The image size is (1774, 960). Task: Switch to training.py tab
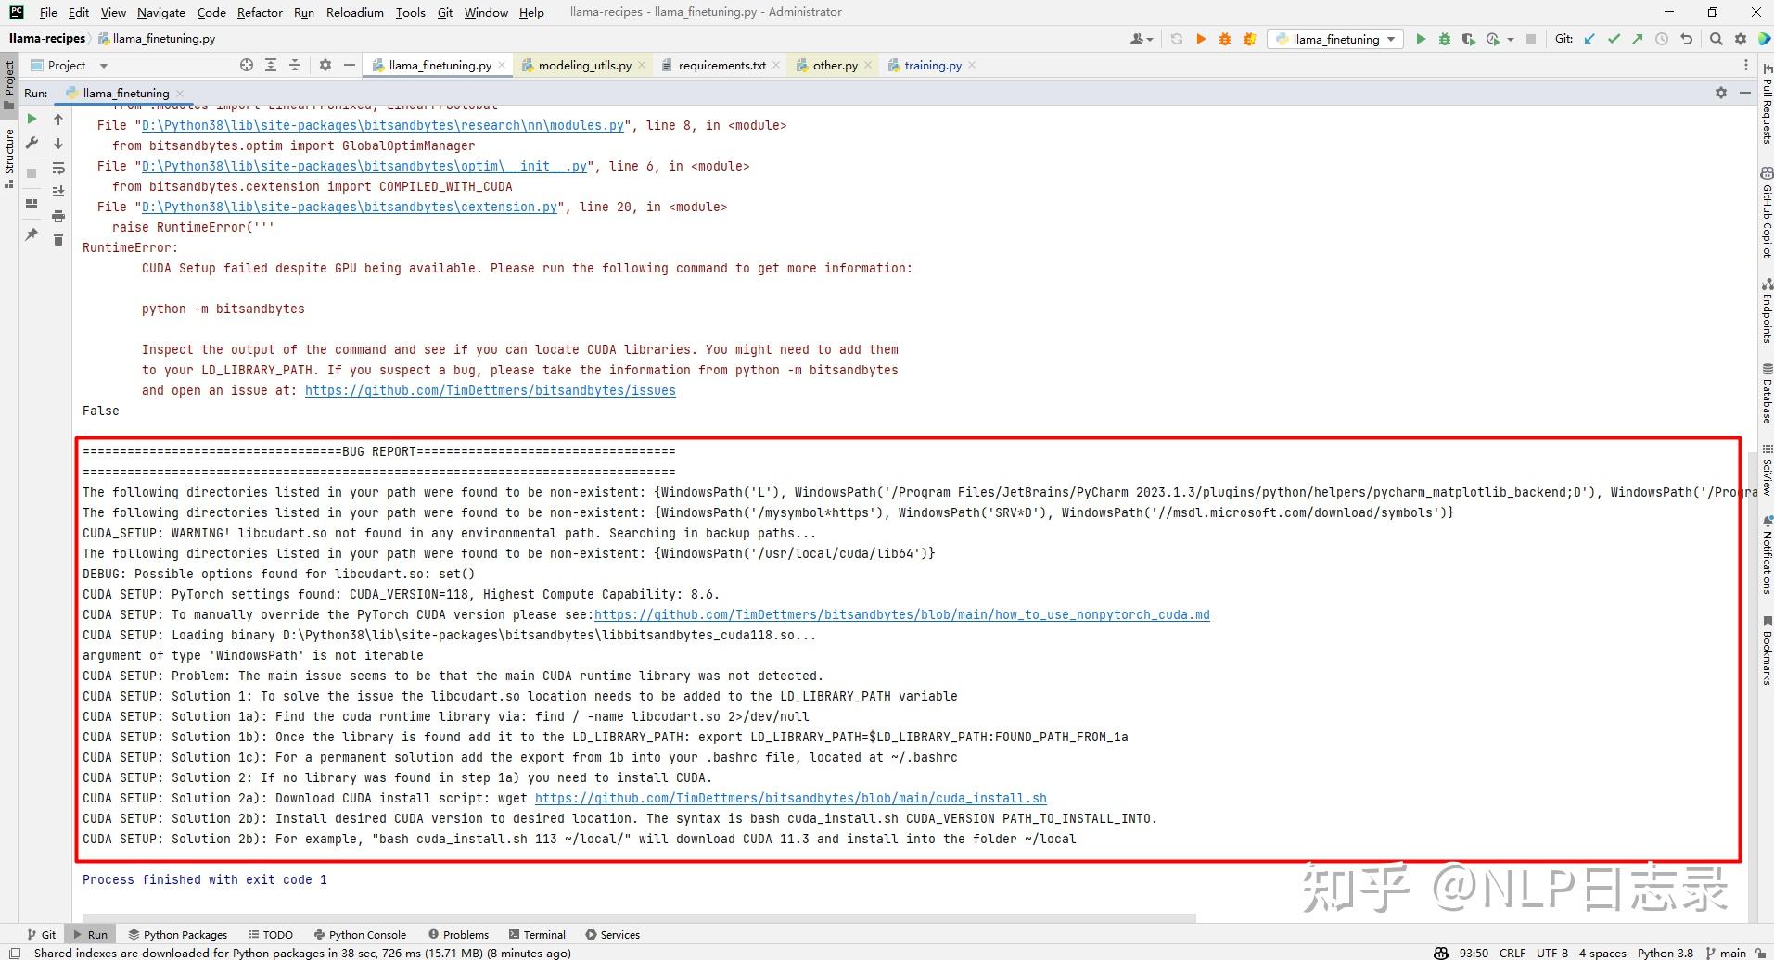click(x=931, y=66)
